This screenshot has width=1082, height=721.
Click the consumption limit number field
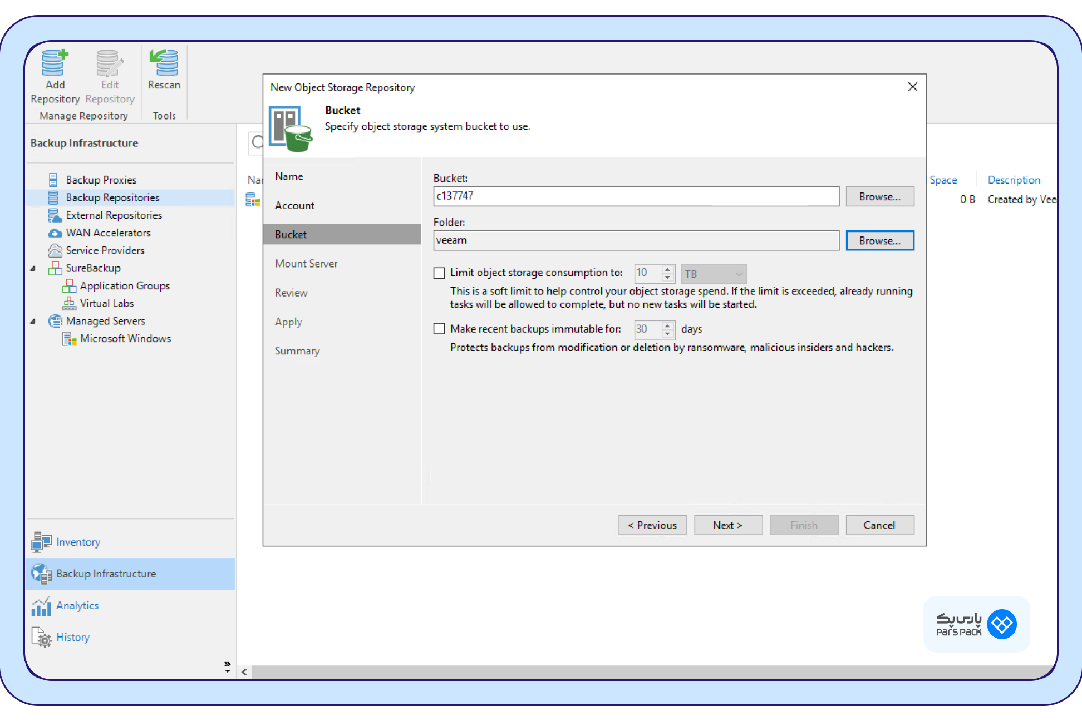(648, 273)
